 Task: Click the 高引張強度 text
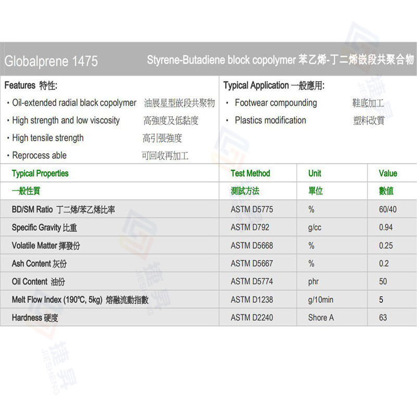[162, 138]
